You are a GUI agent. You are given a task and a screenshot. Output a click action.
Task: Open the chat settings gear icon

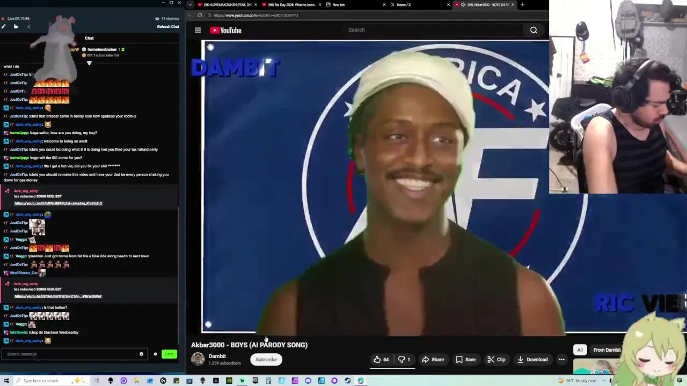[x=155, y=354]
